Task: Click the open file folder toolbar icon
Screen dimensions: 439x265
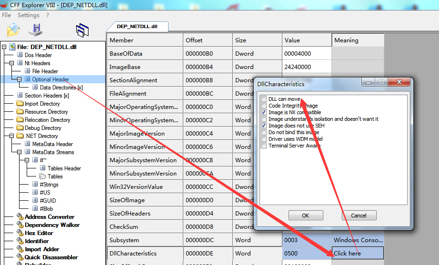Action: coord(13,30)
